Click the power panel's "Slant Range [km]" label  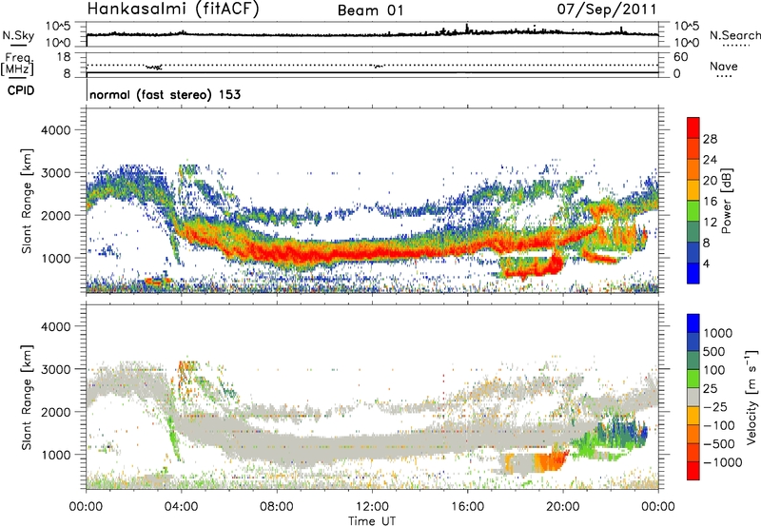[x=27, y=201]
